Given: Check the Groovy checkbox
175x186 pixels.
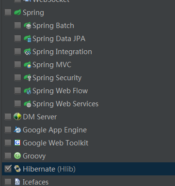Looking at the screenshot, I should coord(8,156).
